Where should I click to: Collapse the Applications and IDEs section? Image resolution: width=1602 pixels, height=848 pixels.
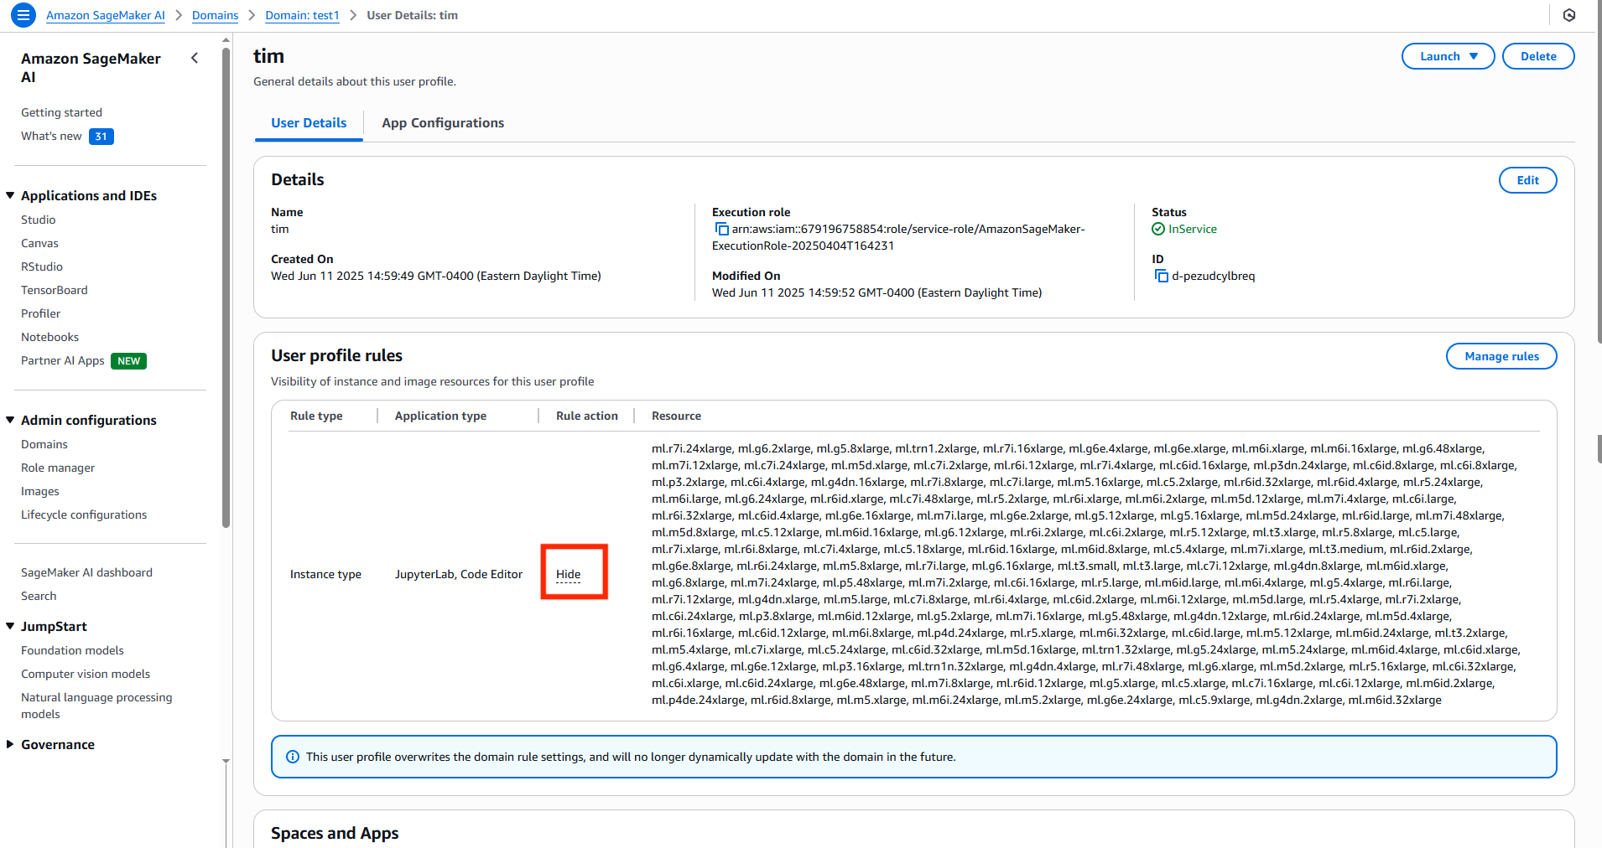(10, 195)
